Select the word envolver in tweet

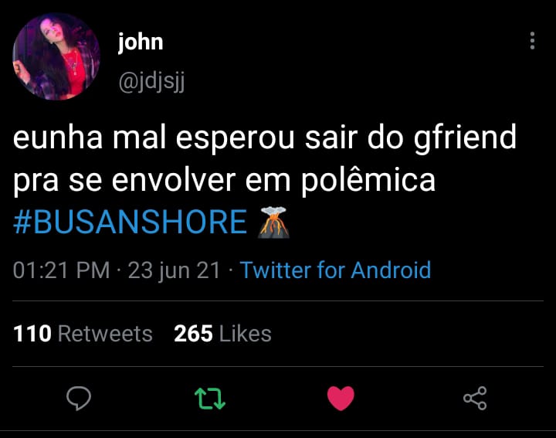click(x=174, y=179)
